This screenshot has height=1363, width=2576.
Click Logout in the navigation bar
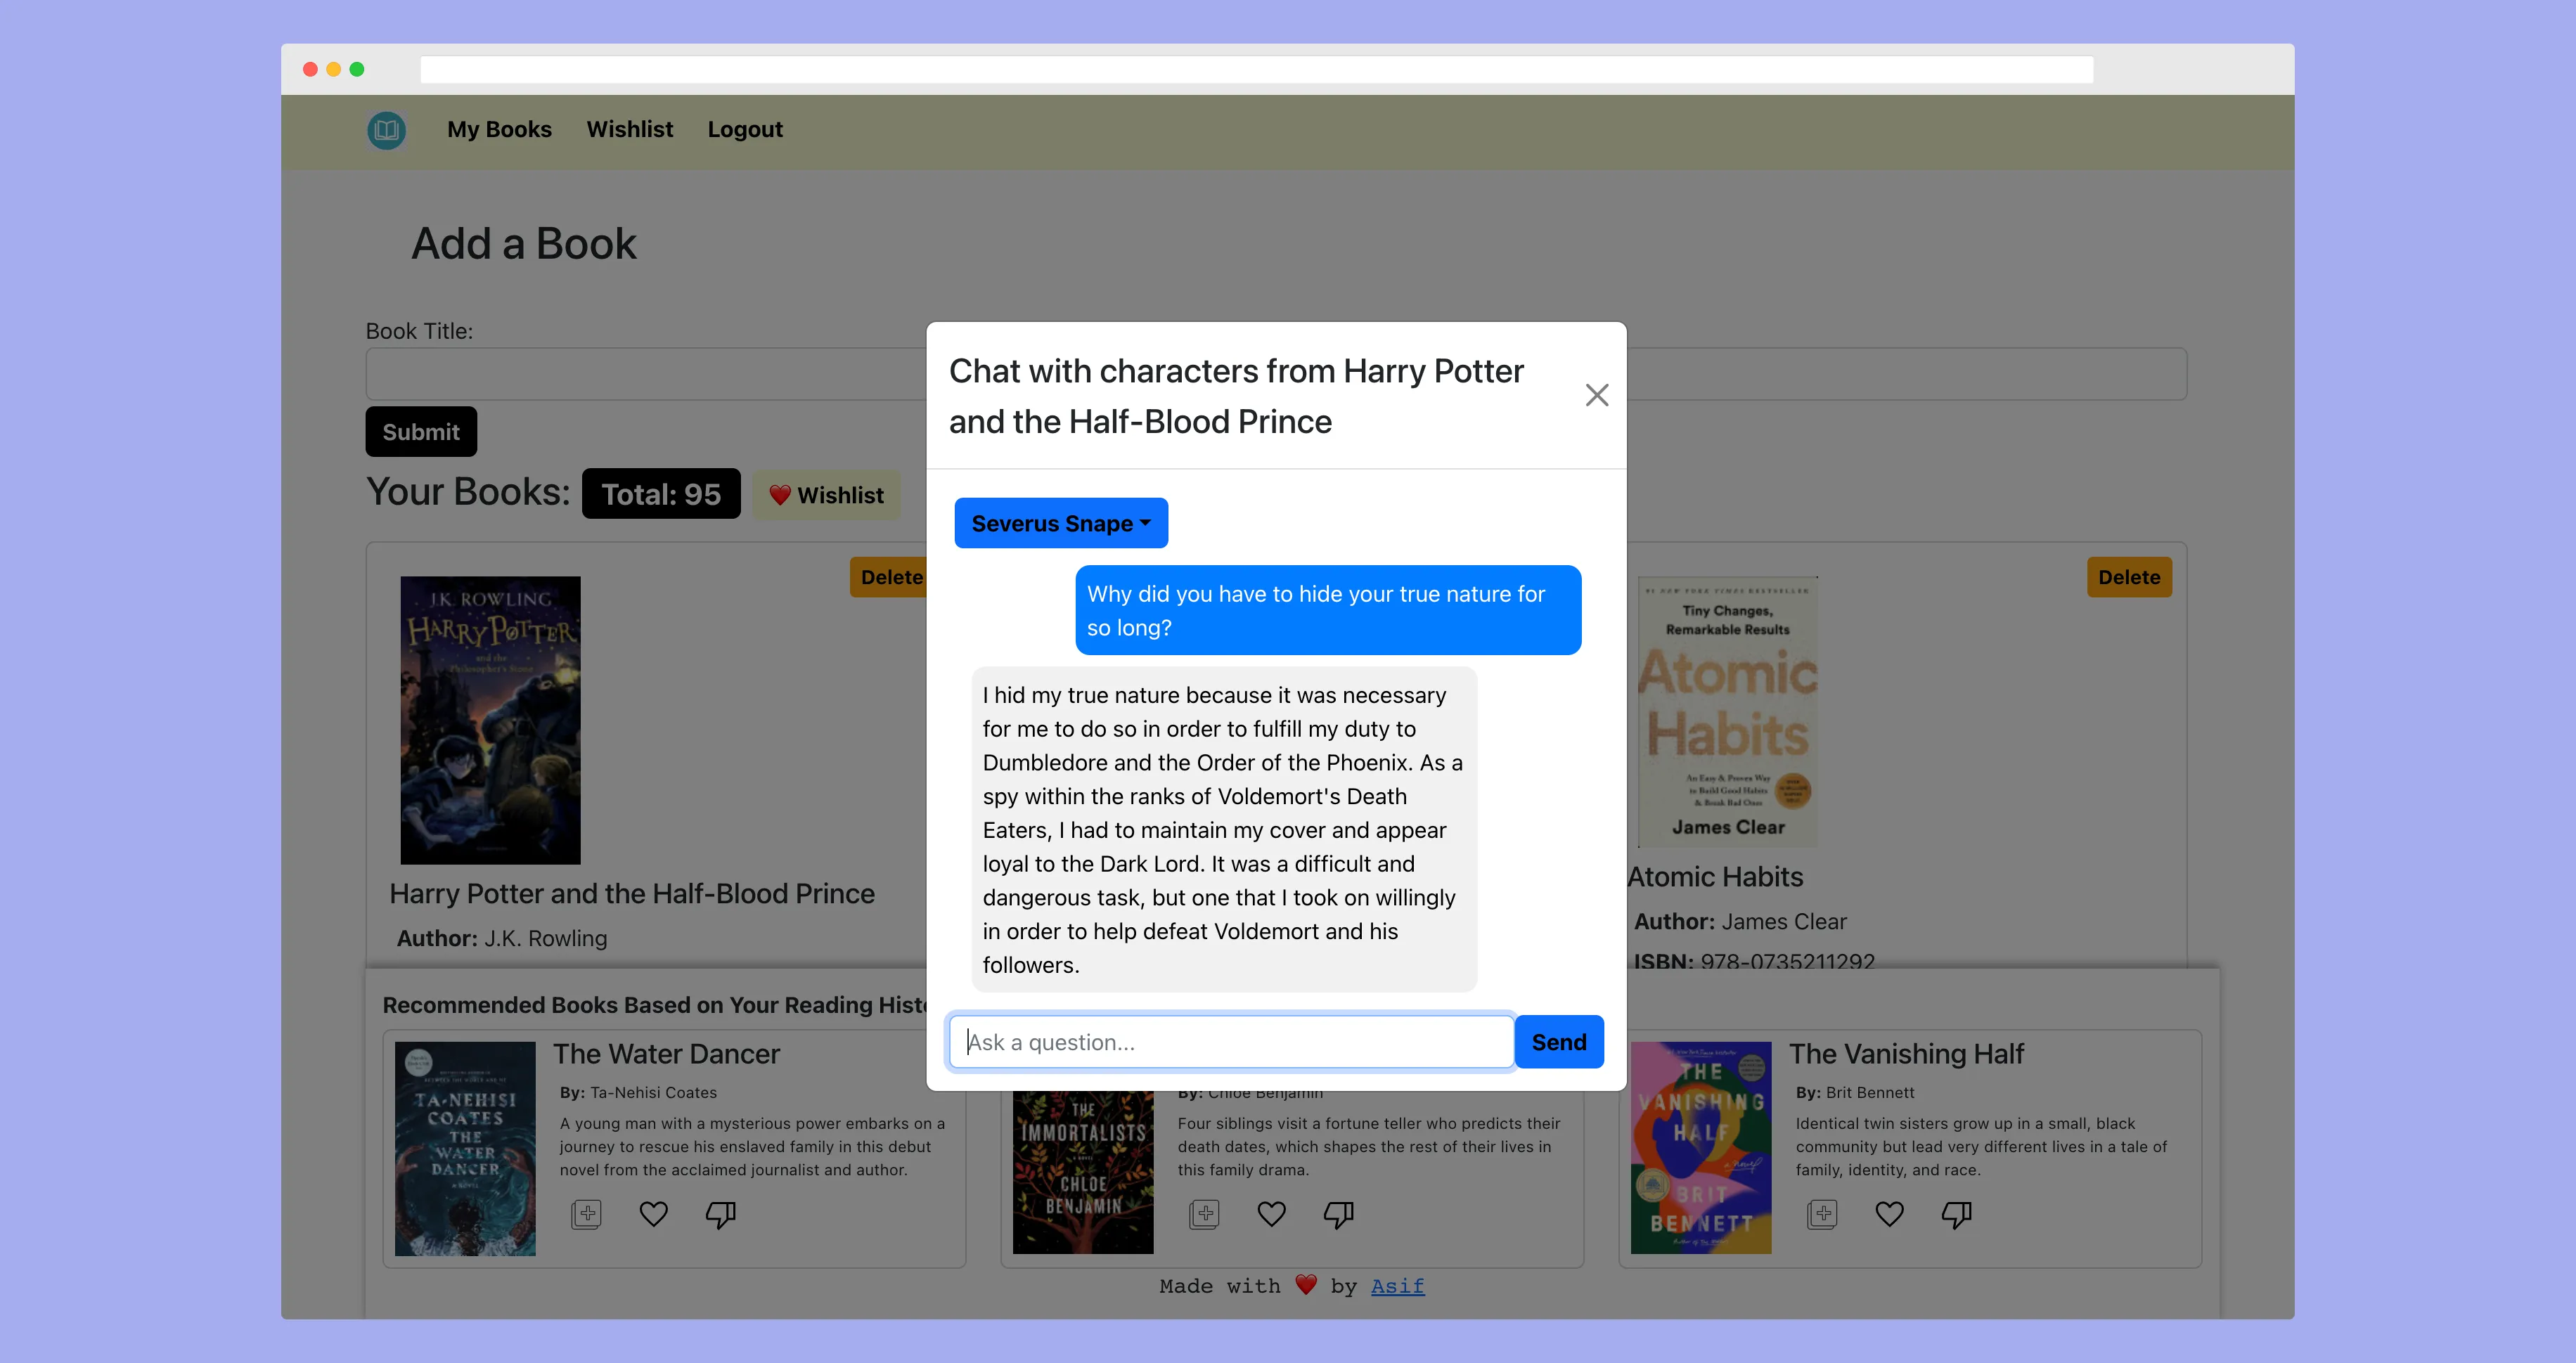pos(745,130)
